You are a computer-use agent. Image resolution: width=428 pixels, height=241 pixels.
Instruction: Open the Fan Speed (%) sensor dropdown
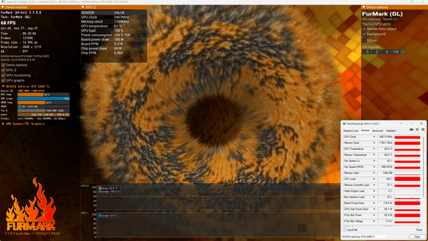[x=374, y=161]
